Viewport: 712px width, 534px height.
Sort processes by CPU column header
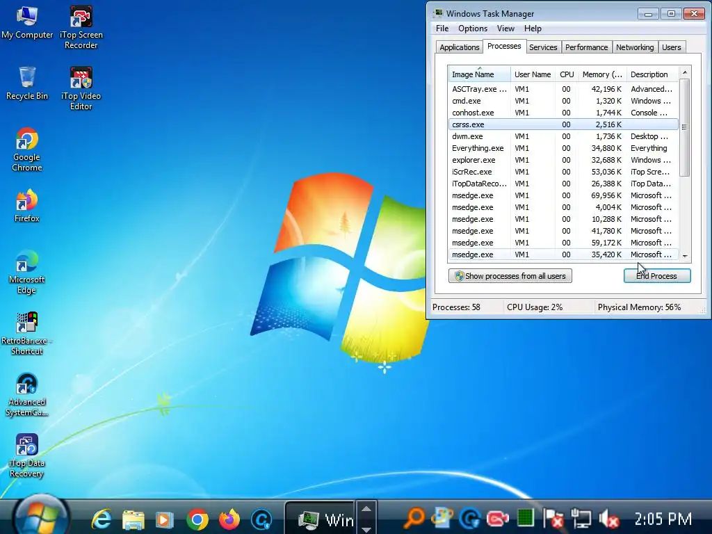pyautogui.click(x=567, y=74)
